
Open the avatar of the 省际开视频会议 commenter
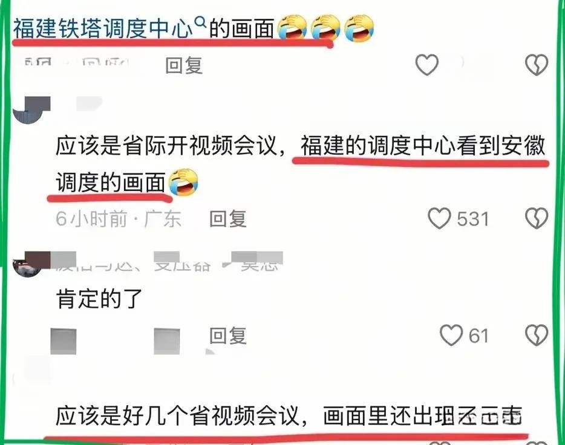click(x=31, y=110)
